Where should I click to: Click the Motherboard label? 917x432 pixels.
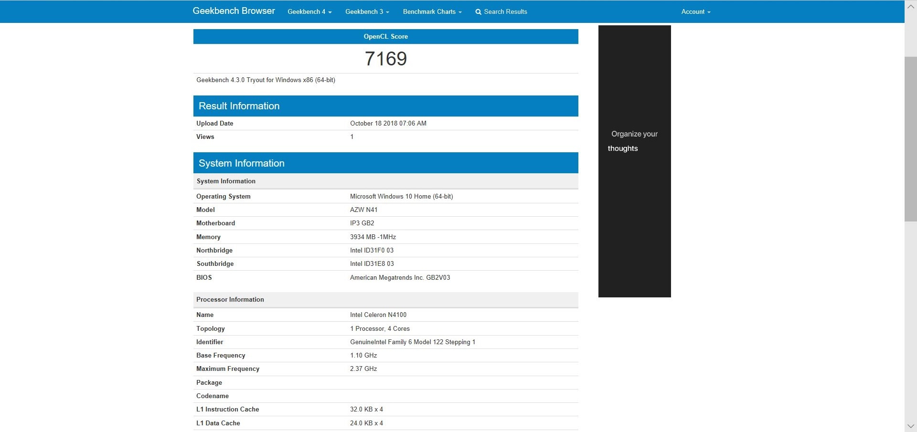216,223
